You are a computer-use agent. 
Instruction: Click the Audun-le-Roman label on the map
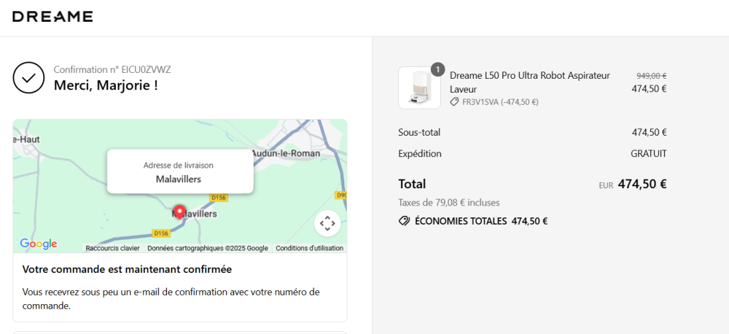(285, 154)
